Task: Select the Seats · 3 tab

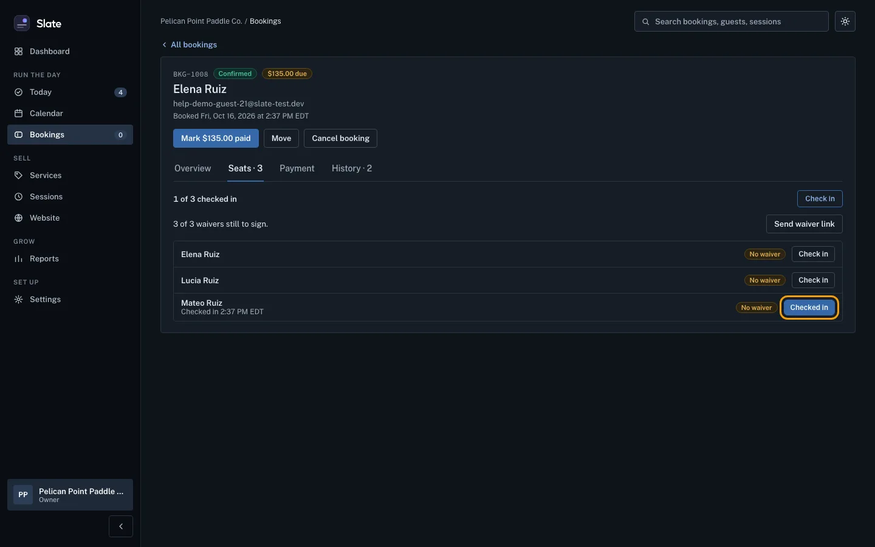Action: click(245, 168)
